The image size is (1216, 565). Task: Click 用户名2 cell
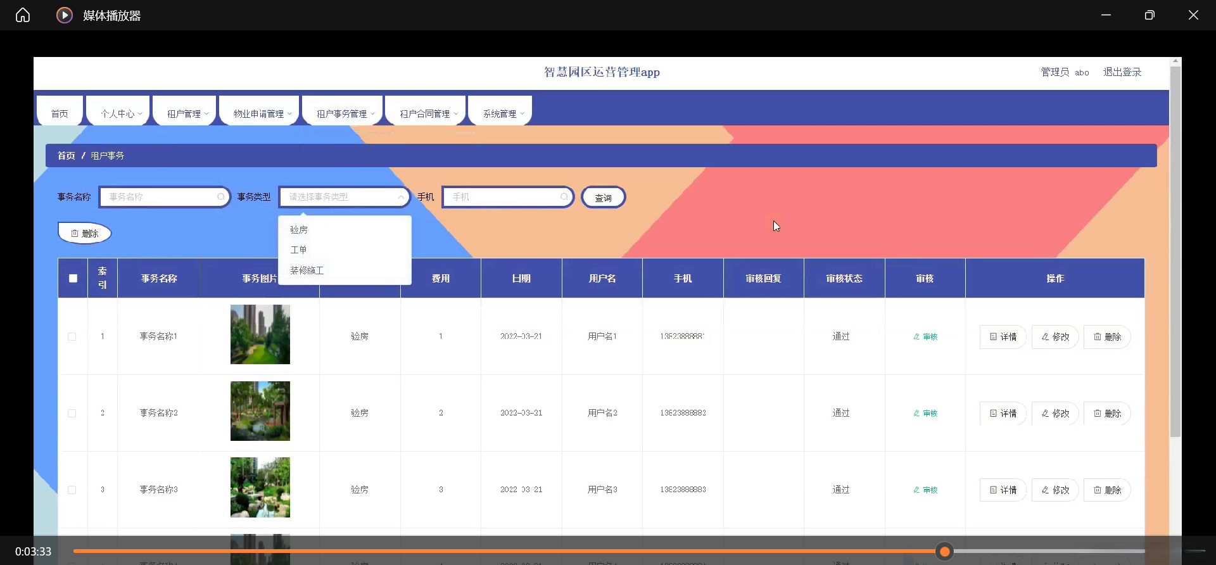[x=602, y=413]
